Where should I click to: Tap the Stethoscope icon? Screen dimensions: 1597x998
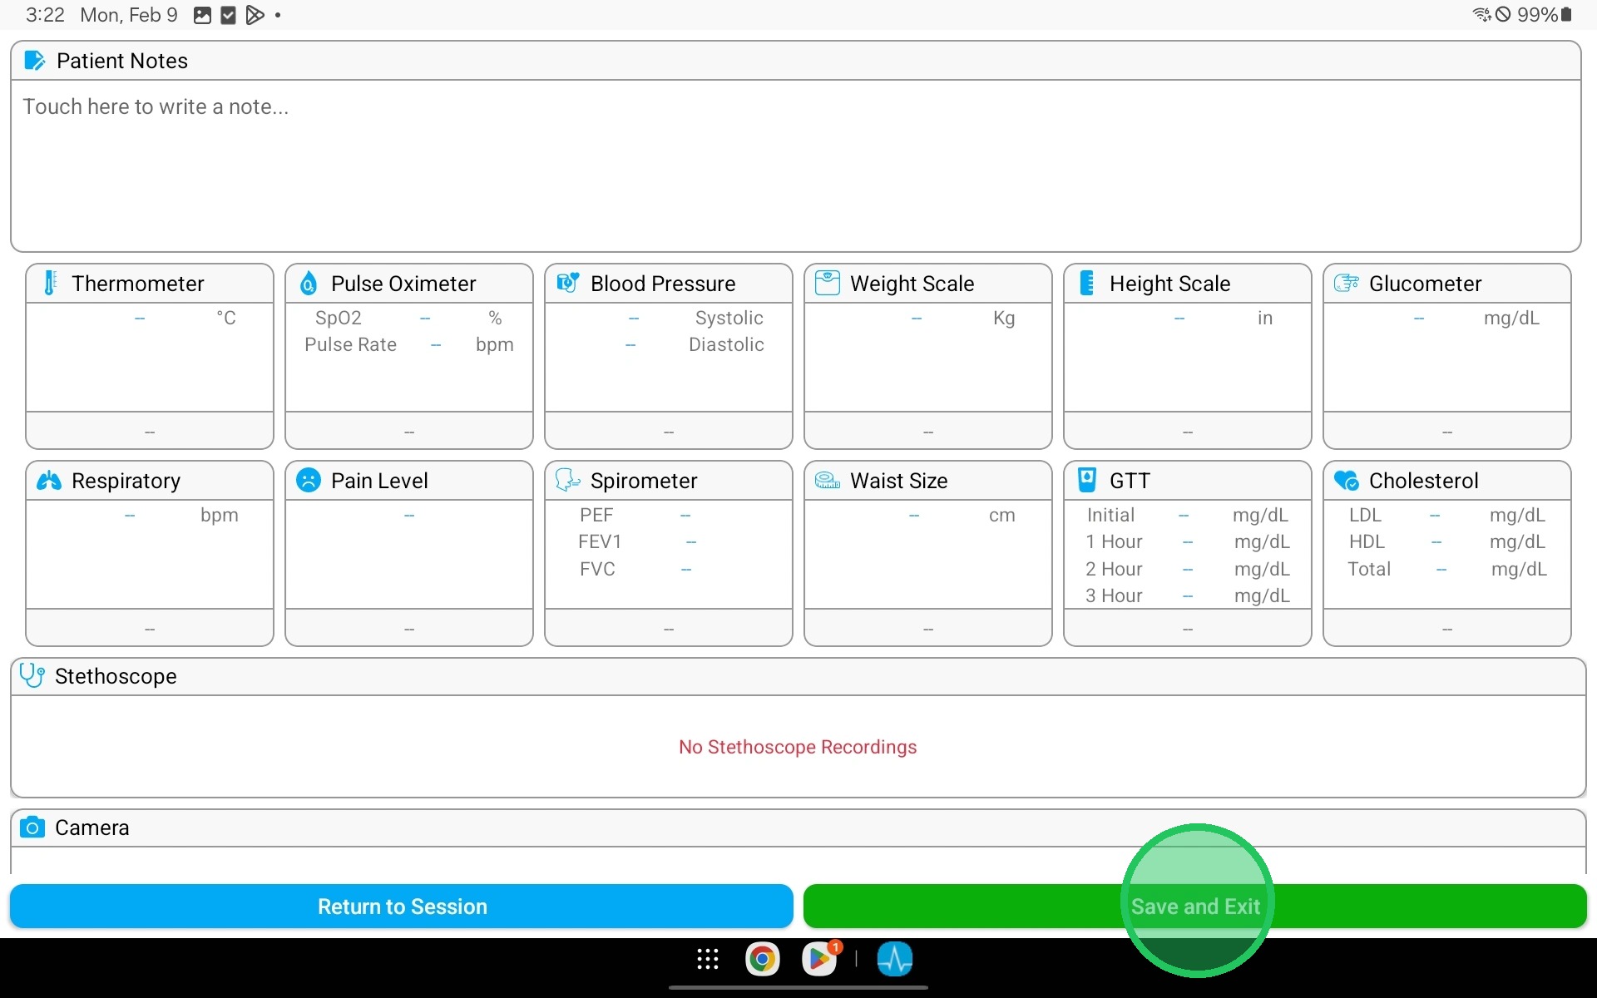[32, 675]
